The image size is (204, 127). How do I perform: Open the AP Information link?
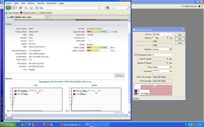tap(57, 82)
